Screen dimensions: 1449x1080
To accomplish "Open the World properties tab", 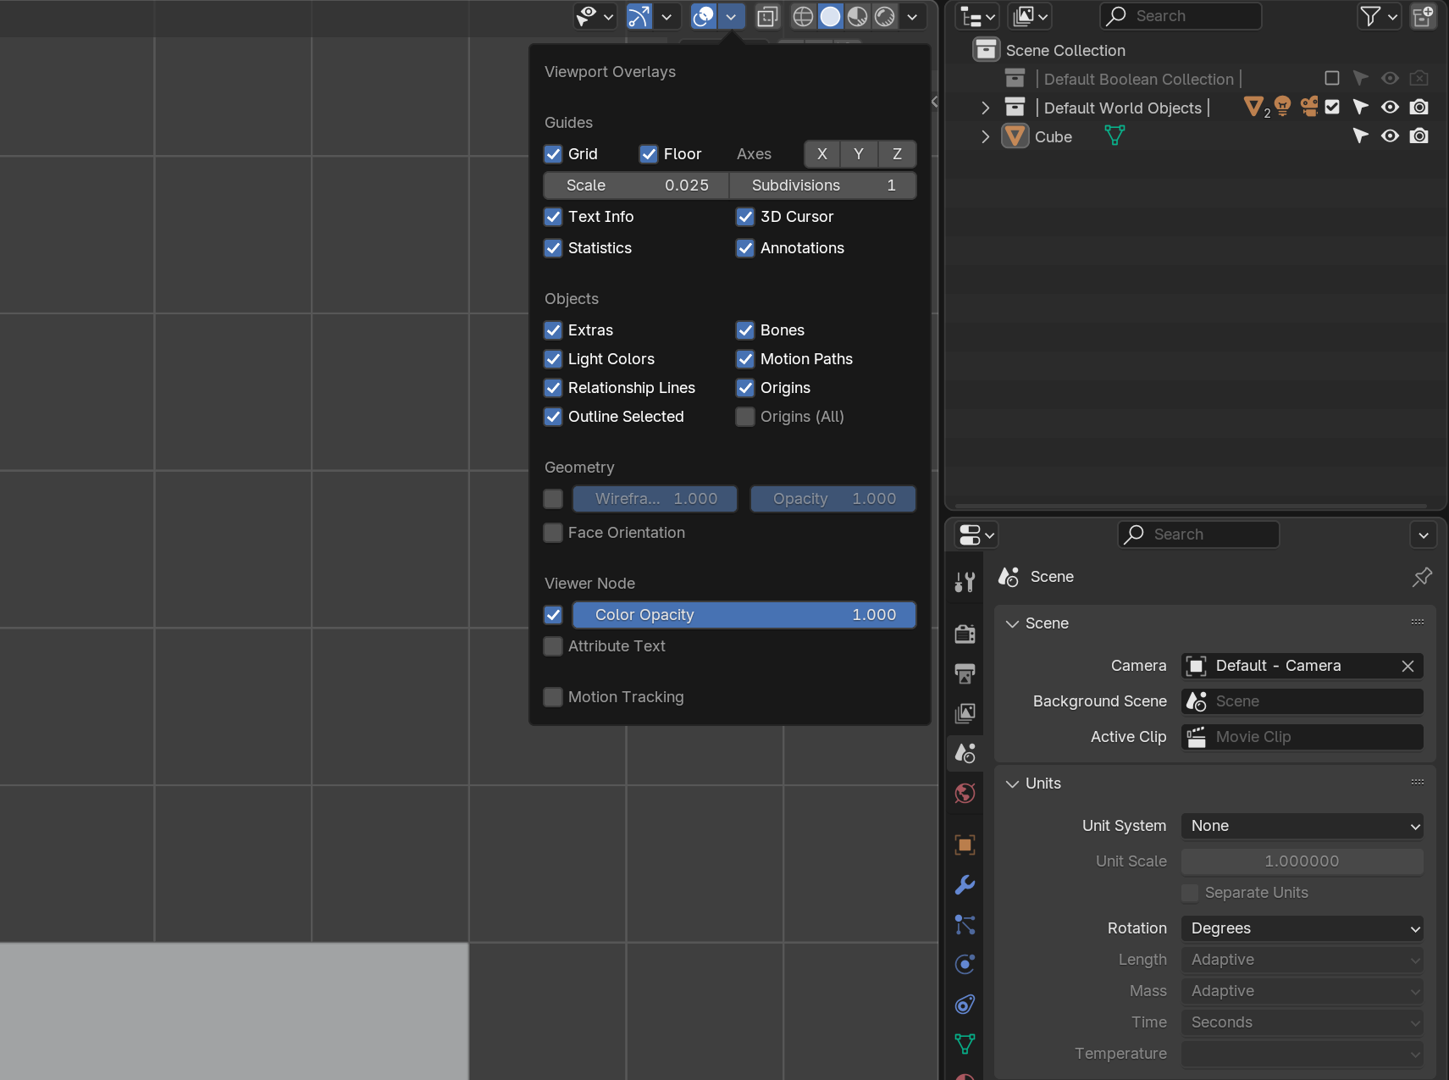I will (965, 793).
